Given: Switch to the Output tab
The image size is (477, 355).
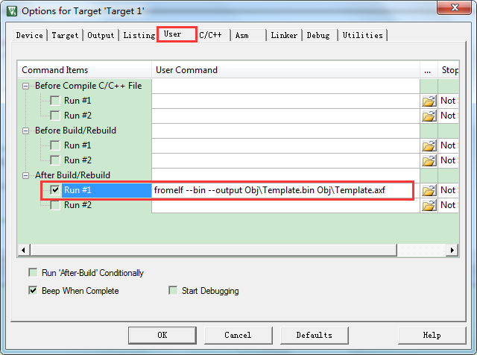Looking at the screenshot, I should (101, 35).
